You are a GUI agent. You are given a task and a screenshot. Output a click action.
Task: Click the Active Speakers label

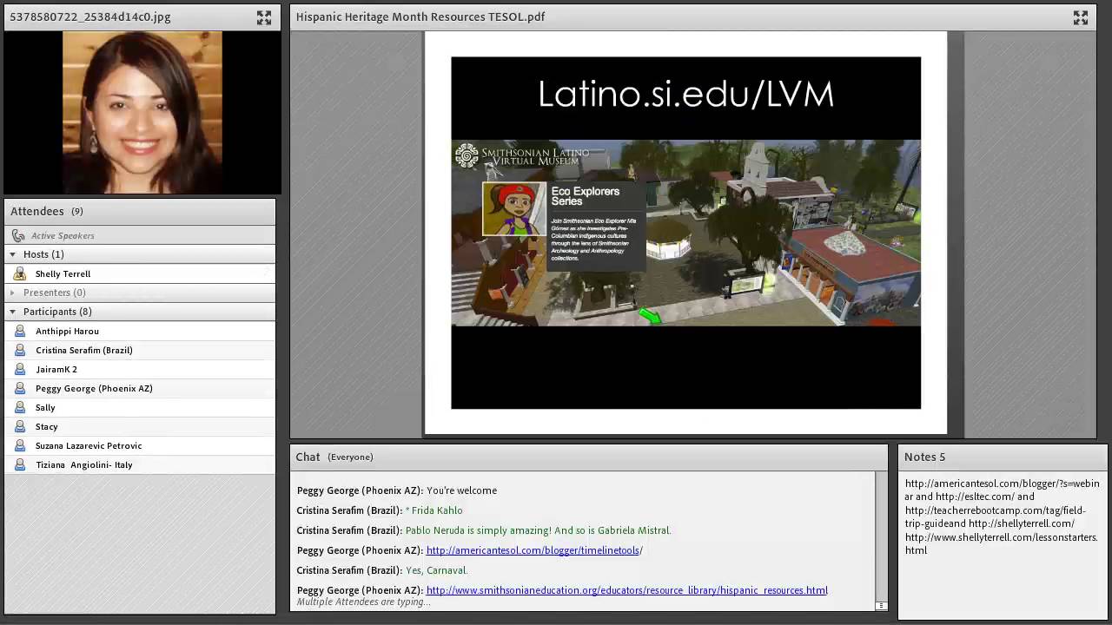pyautogui.click(x=63, y=235)
